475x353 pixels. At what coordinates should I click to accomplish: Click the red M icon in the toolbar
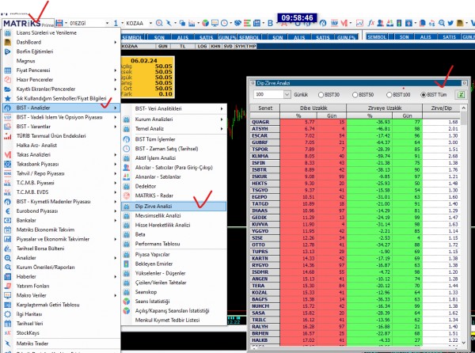click(344, 23)
